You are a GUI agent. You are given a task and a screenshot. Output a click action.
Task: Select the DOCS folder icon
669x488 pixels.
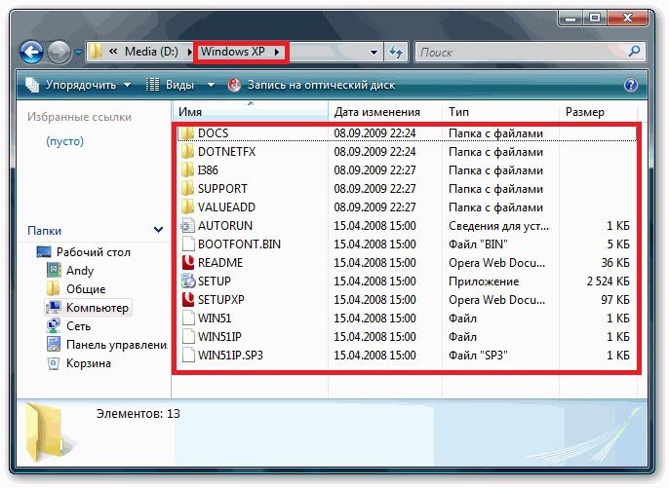click(187, 133)
